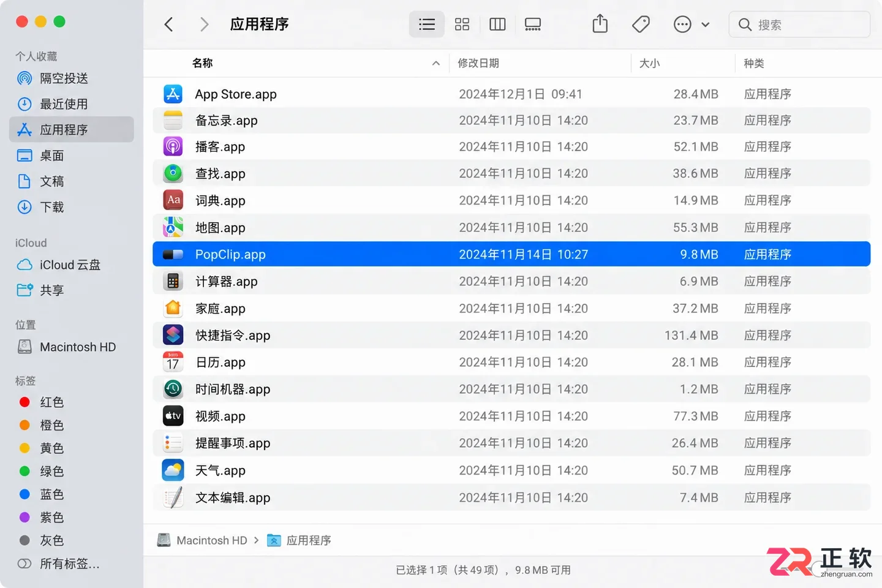Sort by the 大小 column header

[x=650, y=63]
